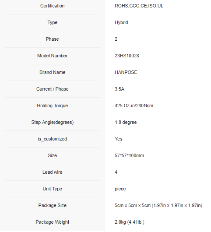
Task: Click the Step Angle(degrees) label
Action: pos(53,123)
